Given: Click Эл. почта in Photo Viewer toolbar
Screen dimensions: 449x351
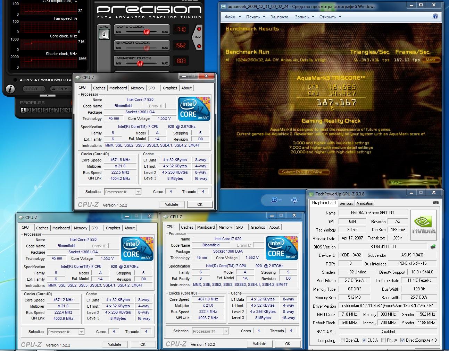Looking at the screenshot, I should [x=279, y=17].
